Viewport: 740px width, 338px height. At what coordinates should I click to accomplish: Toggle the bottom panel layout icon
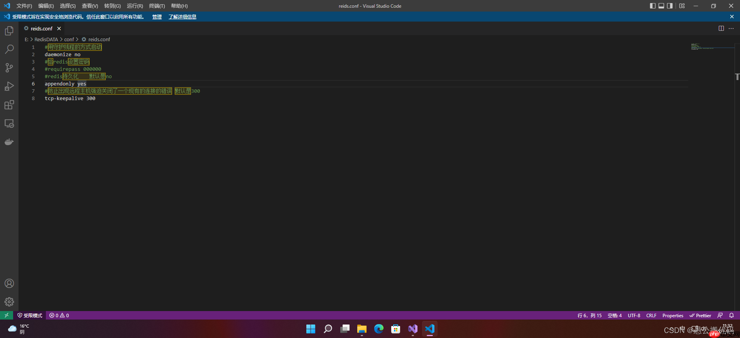tap(661, 6)
